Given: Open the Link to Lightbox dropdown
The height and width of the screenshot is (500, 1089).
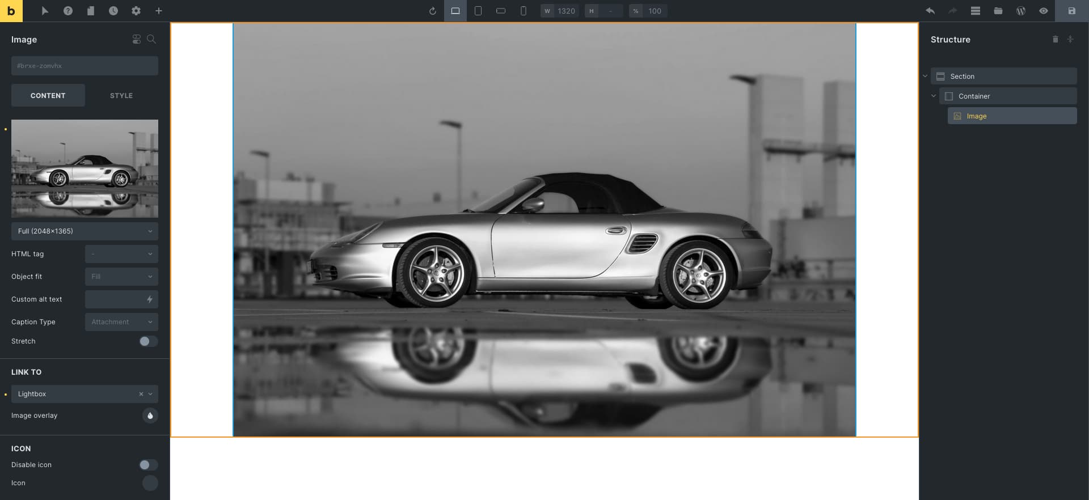Looking at the screenshot, I should pos(85,394).
